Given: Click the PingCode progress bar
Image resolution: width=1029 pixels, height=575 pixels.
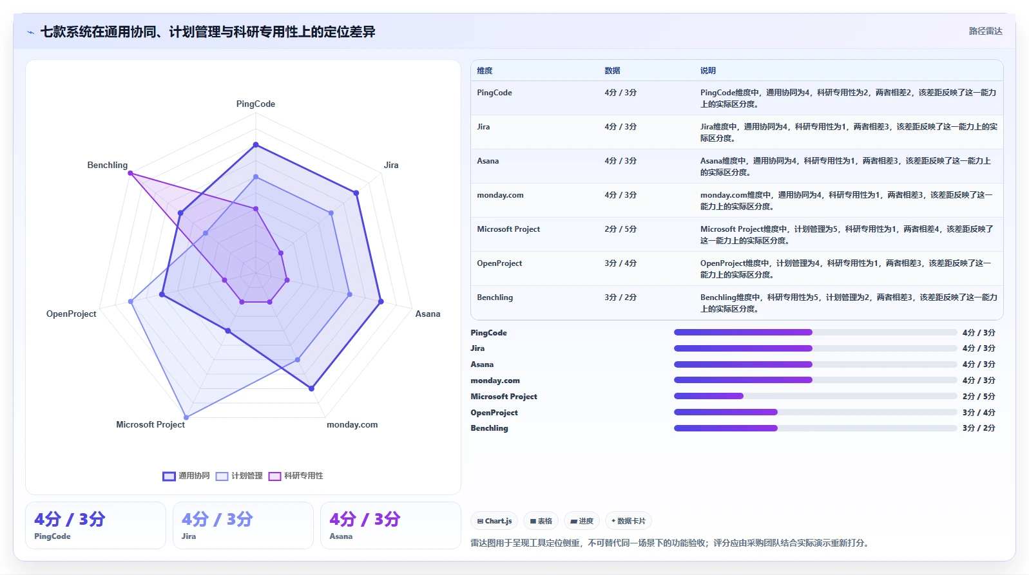Looking at the screenshot, I should pos(815,332).
